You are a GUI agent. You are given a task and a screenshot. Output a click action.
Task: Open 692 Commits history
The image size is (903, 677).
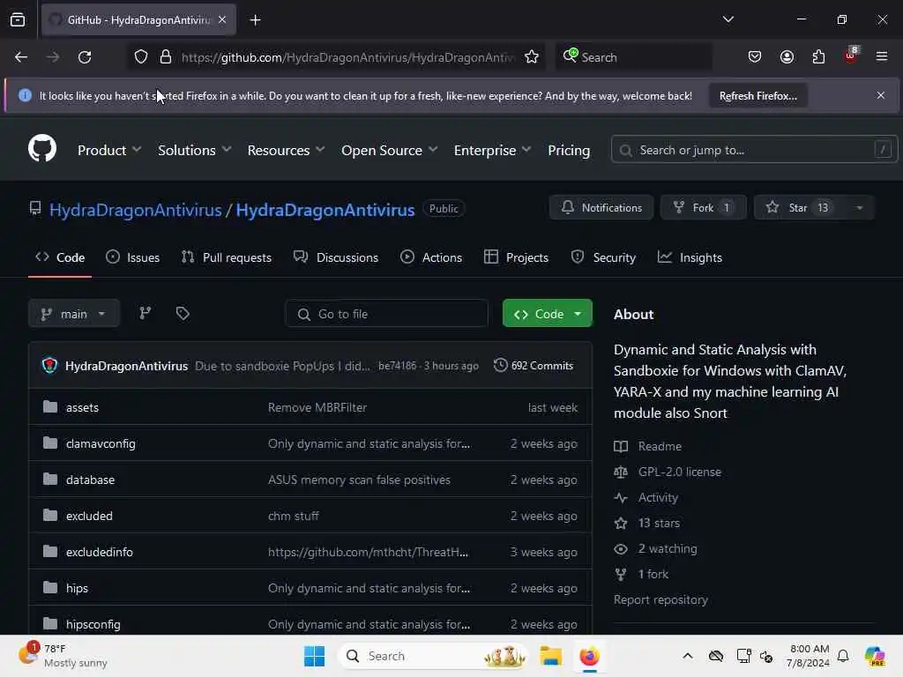pyautogui.click(x=534, y=366)
